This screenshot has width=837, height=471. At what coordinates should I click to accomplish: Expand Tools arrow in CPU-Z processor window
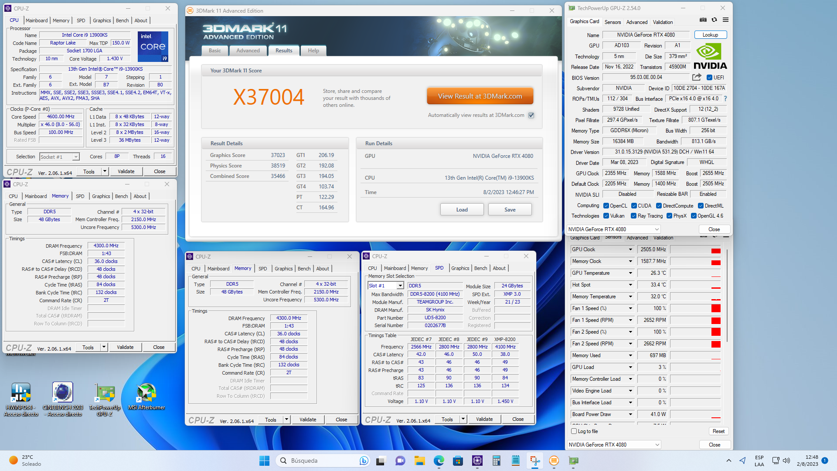click(105, 171)
